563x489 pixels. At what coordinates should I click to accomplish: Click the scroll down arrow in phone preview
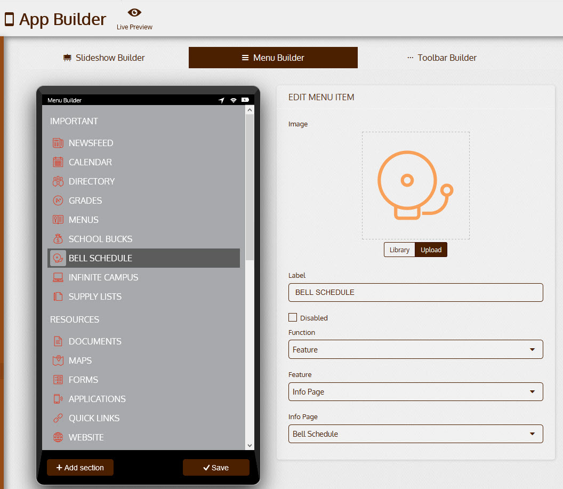[x=250, y=446]
